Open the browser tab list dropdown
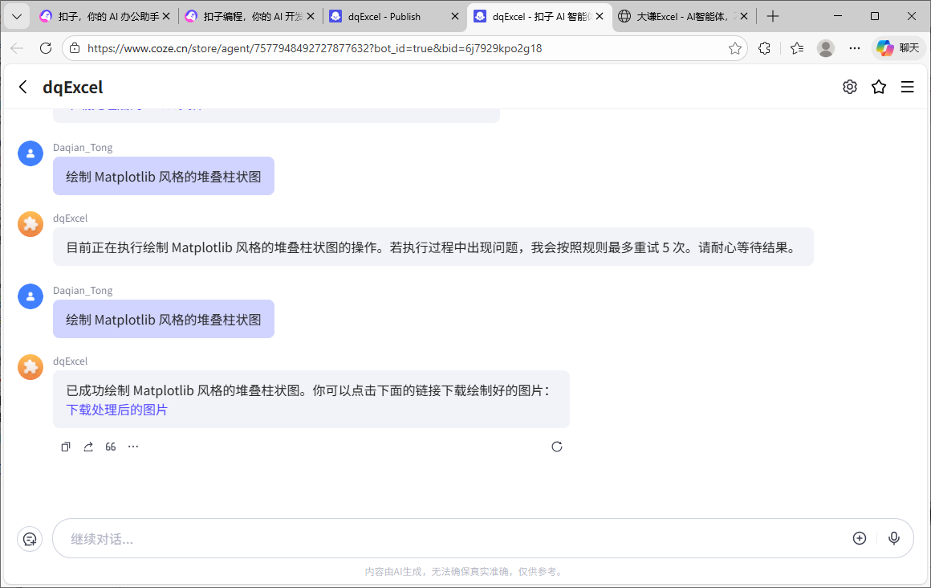 [x=16, y=15]
